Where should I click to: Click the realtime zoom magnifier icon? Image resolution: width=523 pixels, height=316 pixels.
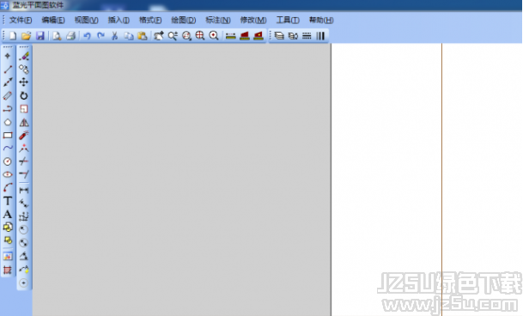pyautogui.click(x=173, y=36)
